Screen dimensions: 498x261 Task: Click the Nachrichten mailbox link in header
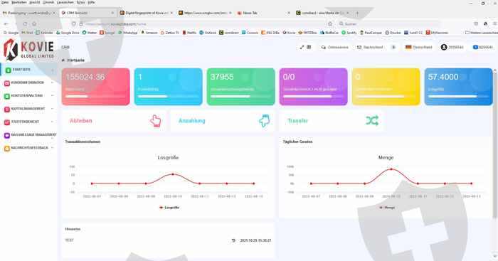(x=370, y=48)
